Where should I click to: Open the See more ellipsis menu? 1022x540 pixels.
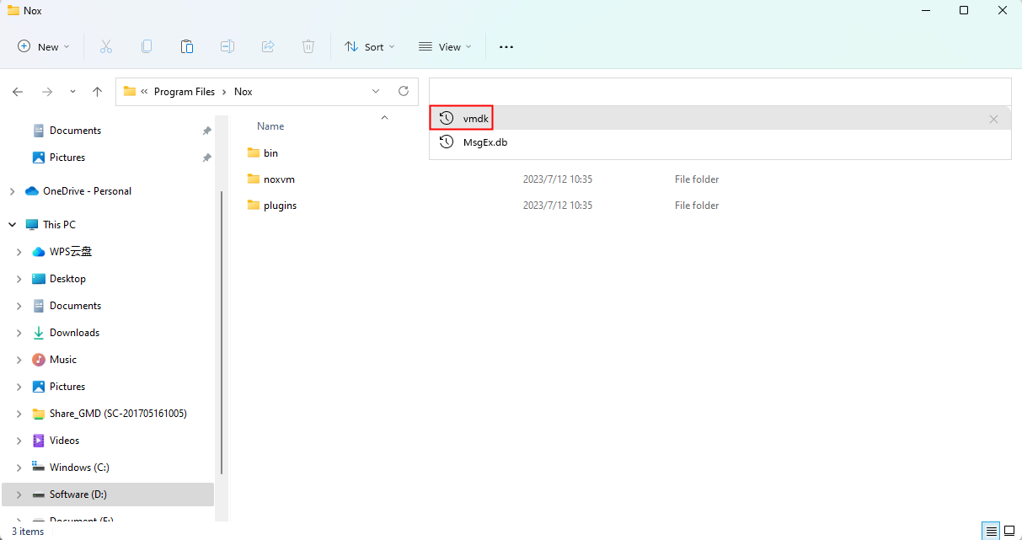point(506,47)
